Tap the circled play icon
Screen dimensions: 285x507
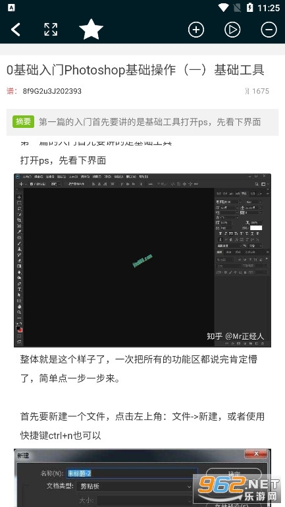pyautogui.click(x=232, y=30)
